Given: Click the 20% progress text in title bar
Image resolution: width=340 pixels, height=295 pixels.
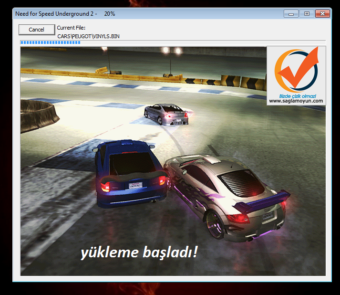Looking at the screenshot, I should (110, 14).
